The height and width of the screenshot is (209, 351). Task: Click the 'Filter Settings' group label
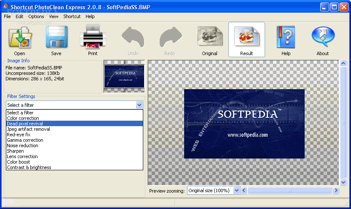click(21, 96)
